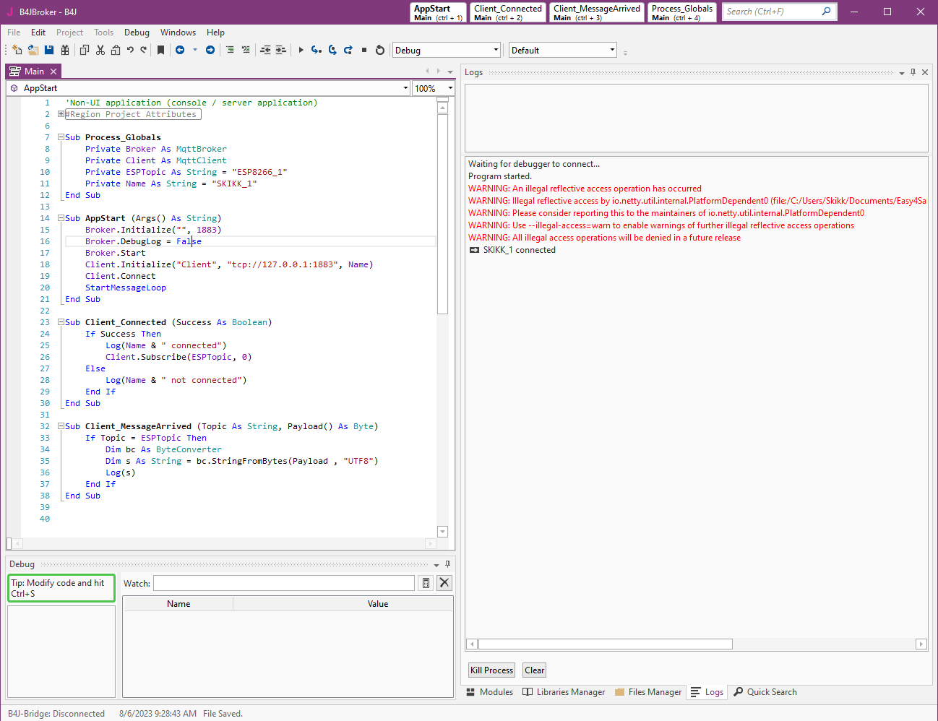Click the Logs horizontal scrollbar thumb
The image size is (938, 721).
point(605,644)
